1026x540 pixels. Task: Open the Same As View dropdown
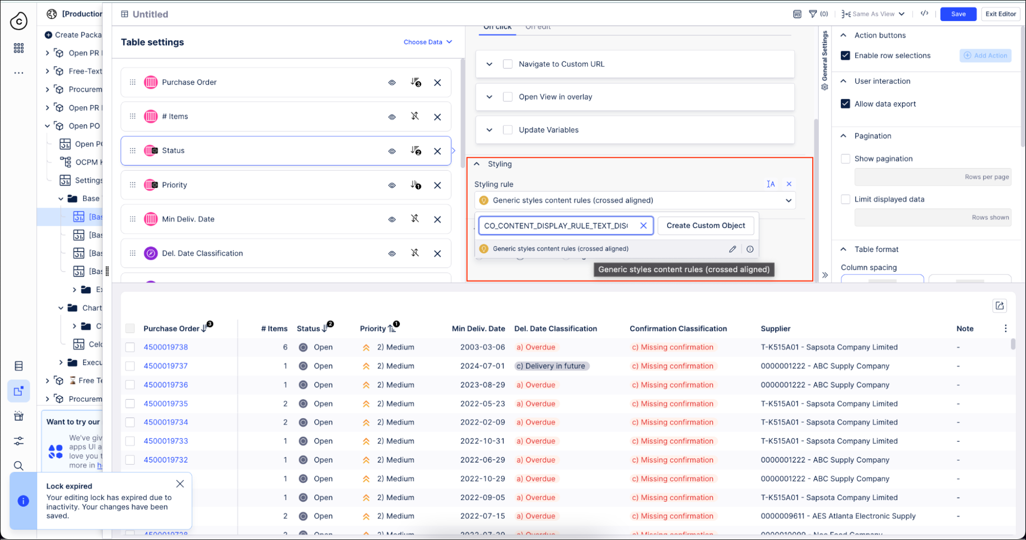[x=873, y=14]
